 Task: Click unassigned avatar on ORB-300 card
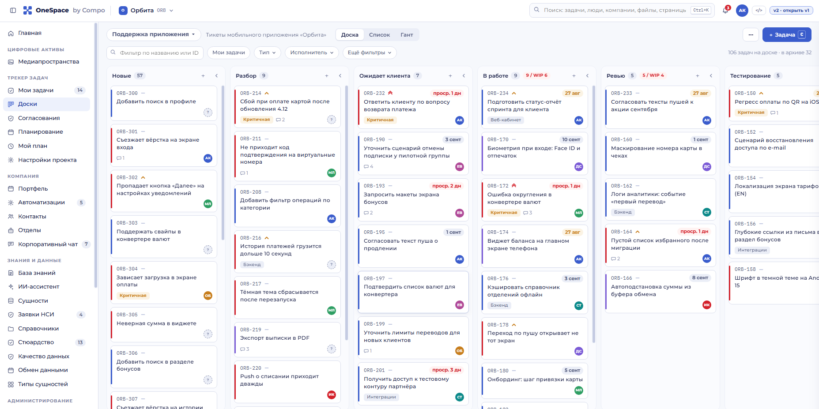coord(208,113)
